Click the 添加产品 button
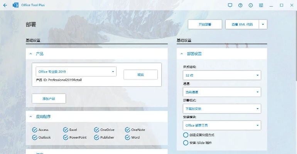Viewport: 297px width, 154px height. [49, 99]
